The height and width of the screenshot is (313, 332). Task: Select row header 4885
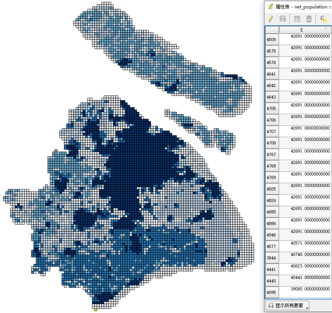[x=272, y=212]
